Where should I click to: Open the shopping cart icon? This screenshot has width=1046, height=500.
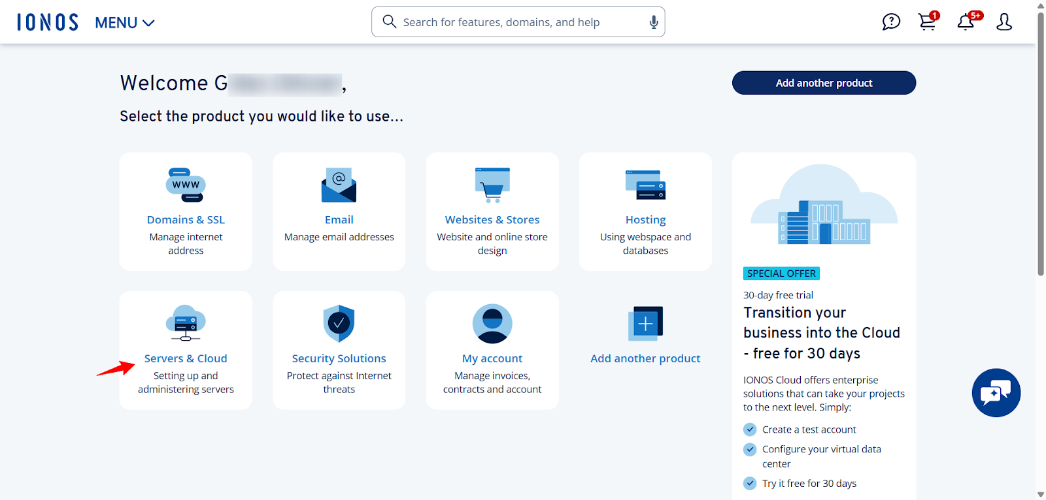(x=928, y=21)
